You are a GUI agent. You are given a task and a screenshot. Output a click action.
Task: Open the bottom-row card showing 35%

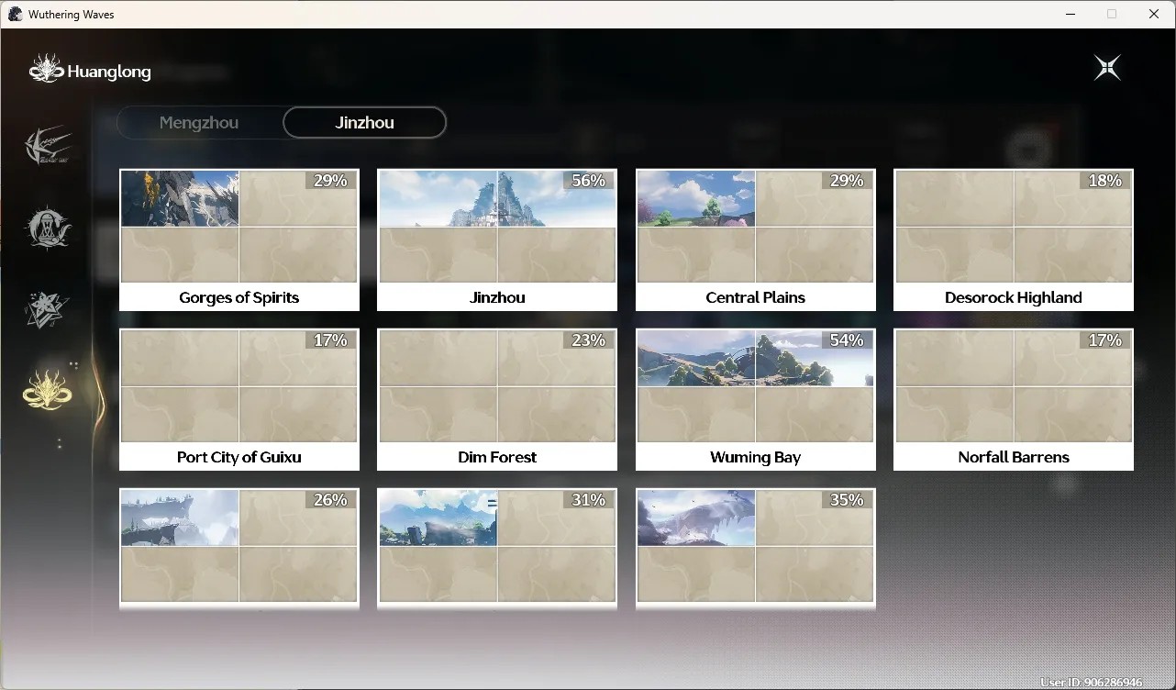tap(756, 549)
